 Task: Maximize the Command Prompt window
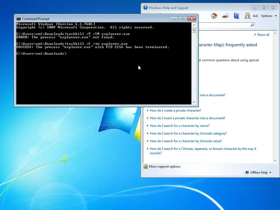coord(182,19)
